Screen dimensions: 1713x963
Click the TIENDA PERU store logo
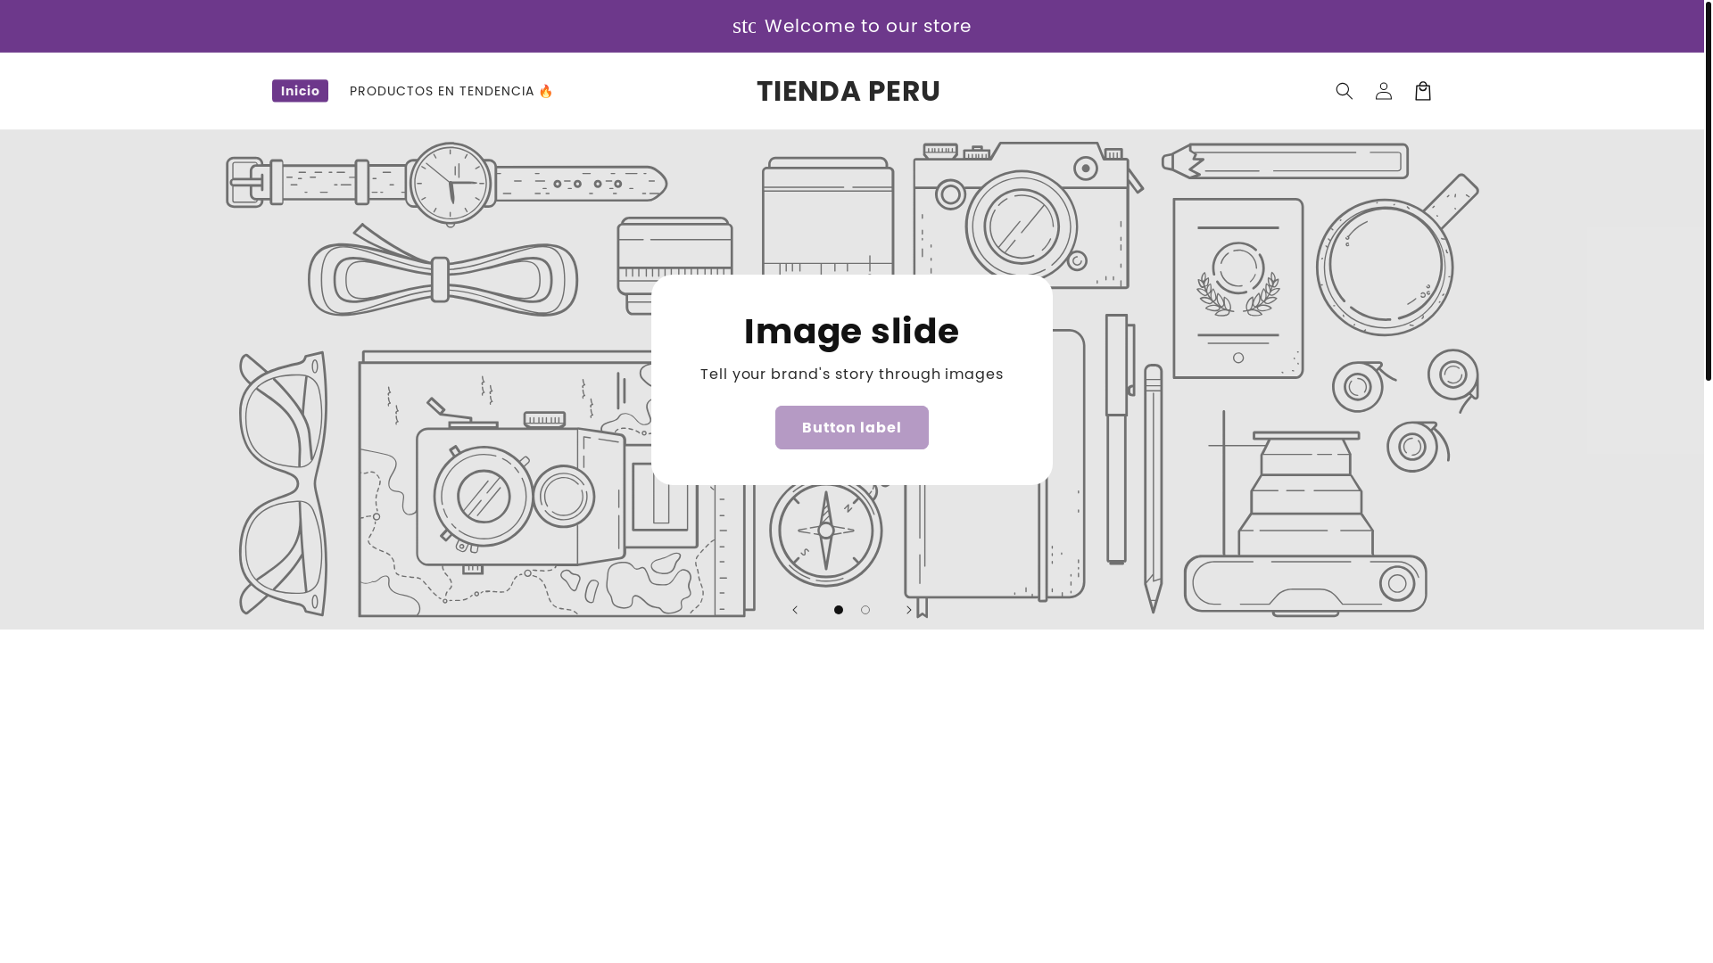(x=848, y=91)
